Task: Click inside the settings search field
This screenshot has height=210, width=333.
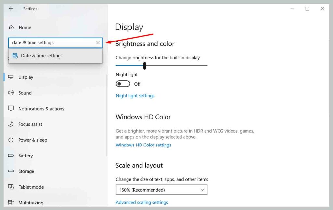Action: [x=52, y=43]
